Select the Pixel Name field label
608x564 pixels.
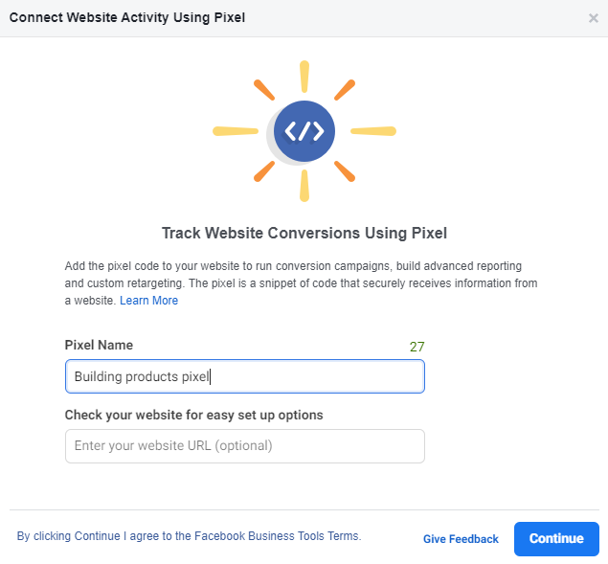[99, 345]
